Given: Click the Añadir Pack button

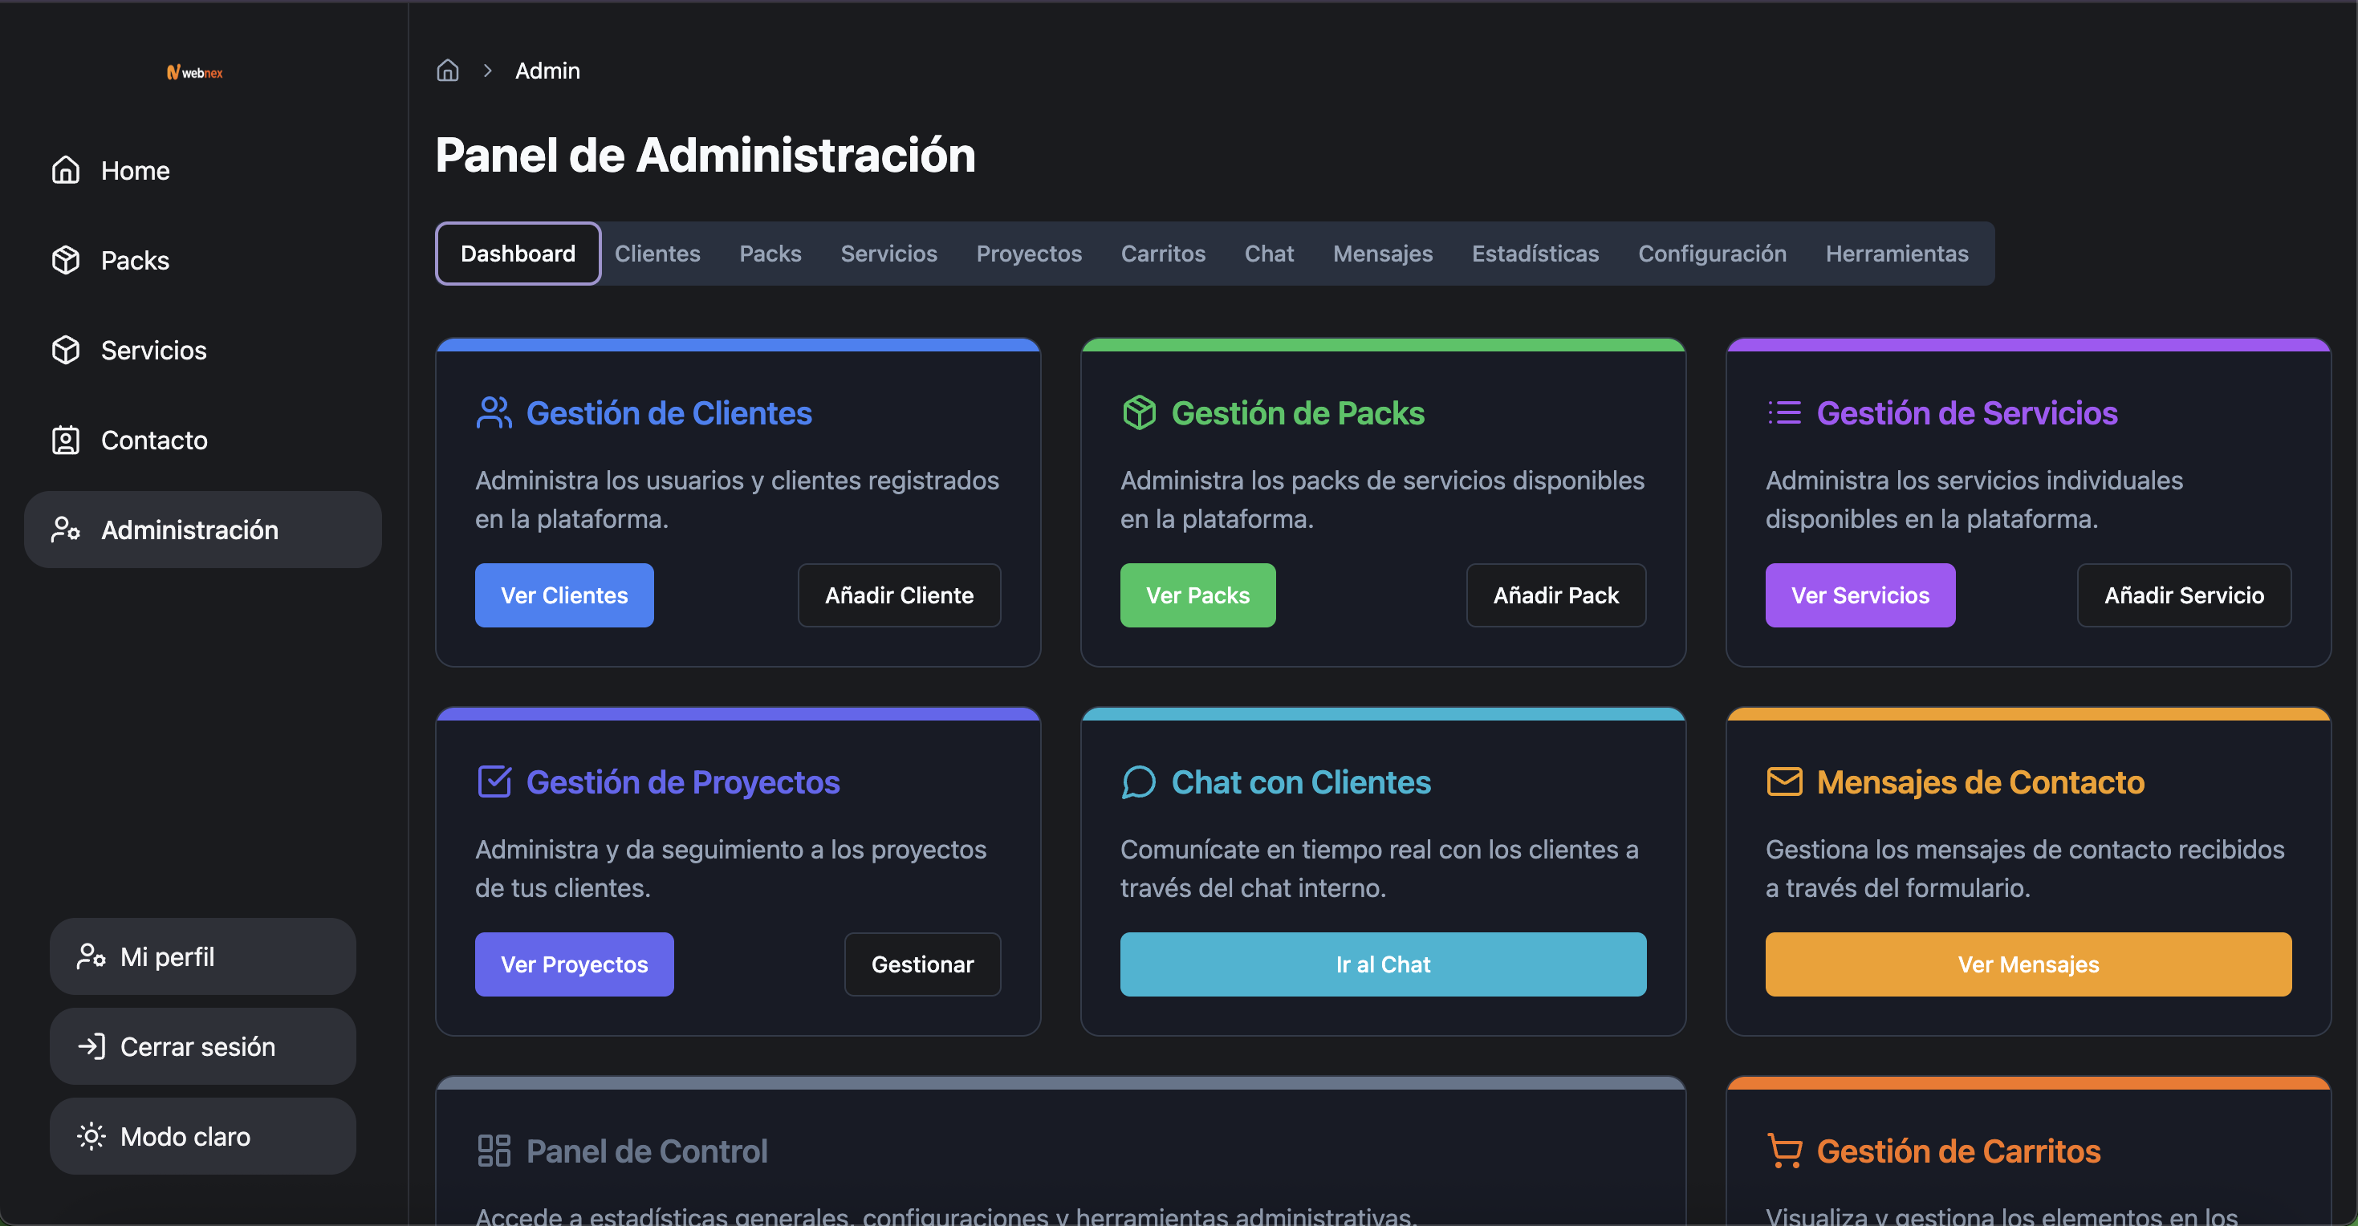Looking at the screenshot, I should 1555,595.
